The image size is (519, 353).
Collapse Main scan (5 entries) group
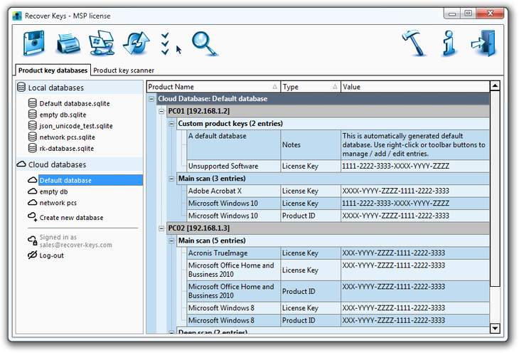coord(171,241)
